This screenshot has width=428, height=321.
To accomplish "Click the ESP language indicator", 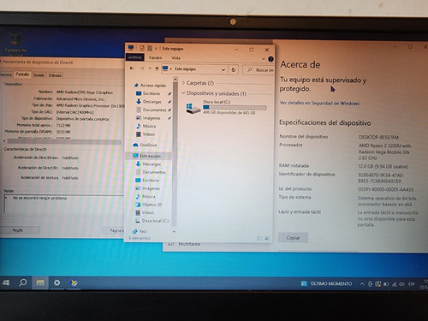I will coord(411,284).
